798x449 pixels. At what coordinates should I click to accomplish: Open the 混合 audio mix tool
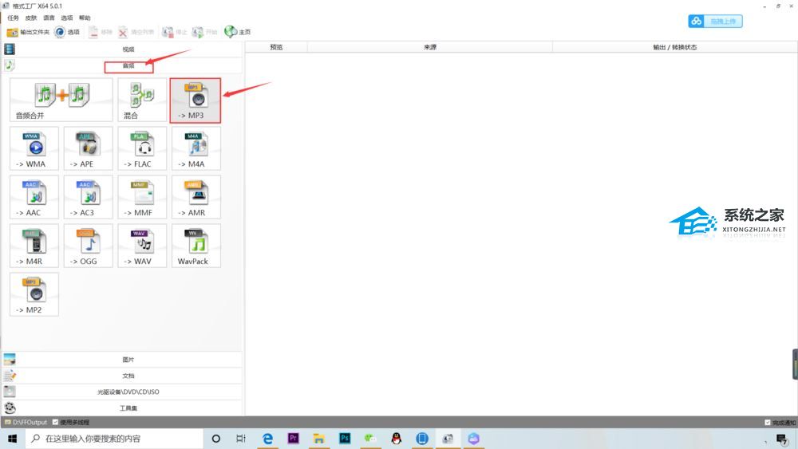click(x=142, y=100)
